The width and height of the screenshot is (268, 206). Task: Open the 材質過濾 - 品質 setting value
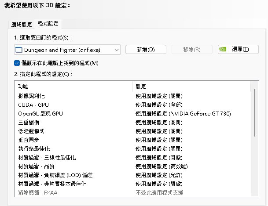point(162,166)
